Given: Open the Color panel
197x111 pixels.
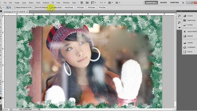Looking at the screenshot, I should 190,16.
